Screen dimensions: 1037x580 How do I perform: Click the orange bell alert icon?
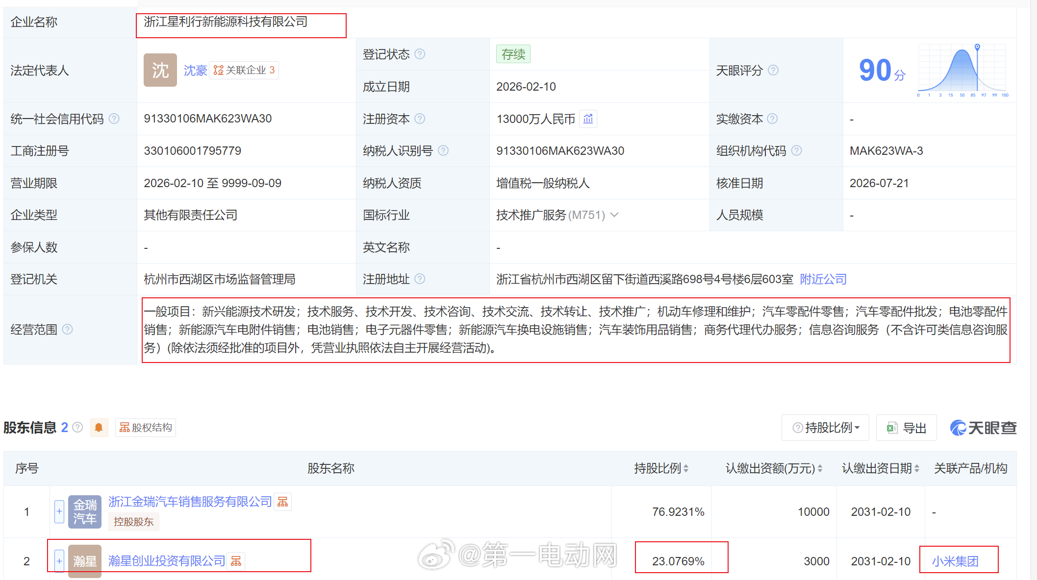click(x=99, y=428)
